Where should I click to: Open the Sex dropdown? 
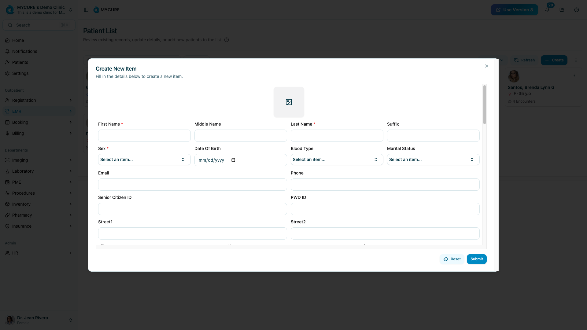(144, 159)
